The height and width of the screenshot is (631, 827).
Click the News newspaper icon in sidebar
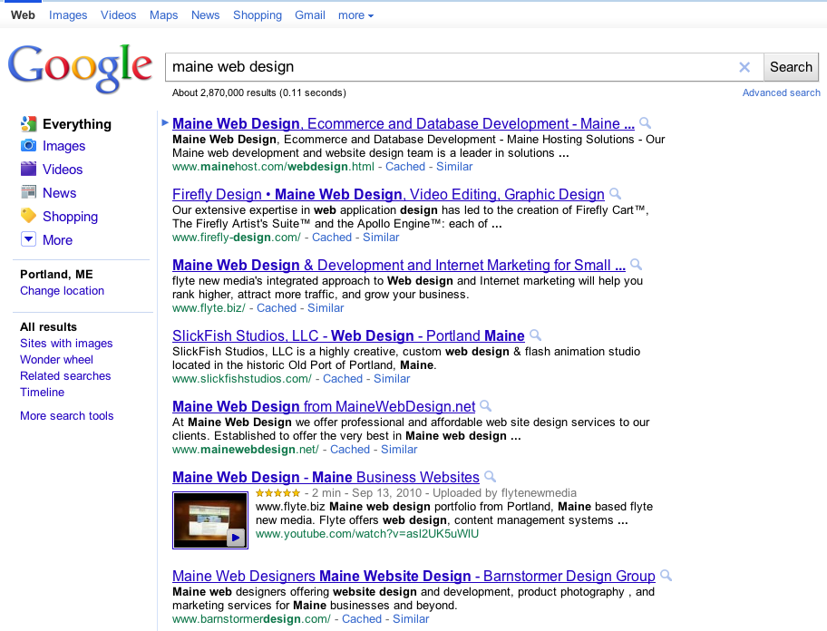coord(28,192)
